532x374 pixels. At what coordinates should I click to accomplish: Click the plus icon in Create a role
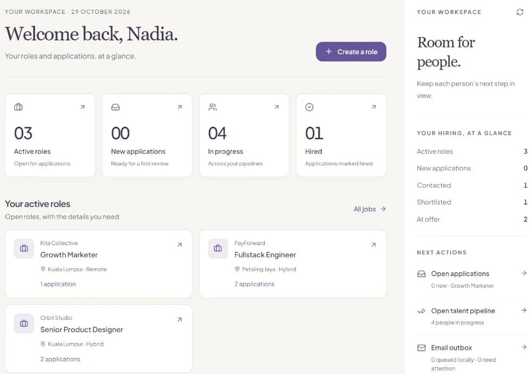tap(329, 51)
